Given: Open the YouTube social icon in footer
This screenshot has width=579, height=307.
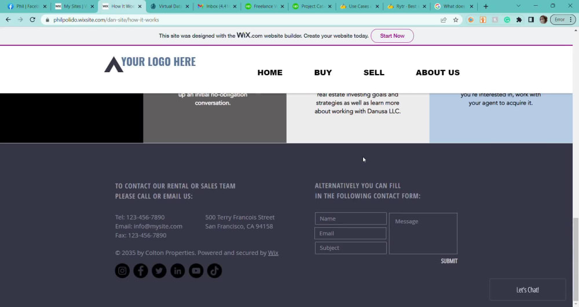Looking at the screenshot, I should coord(196,271).
